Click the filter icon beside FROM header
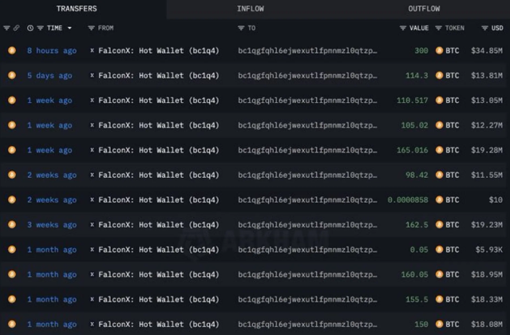 (x=91, y=29)
